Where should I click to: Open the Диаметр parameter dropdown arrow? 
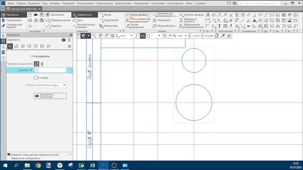click(x=31, y=70)
